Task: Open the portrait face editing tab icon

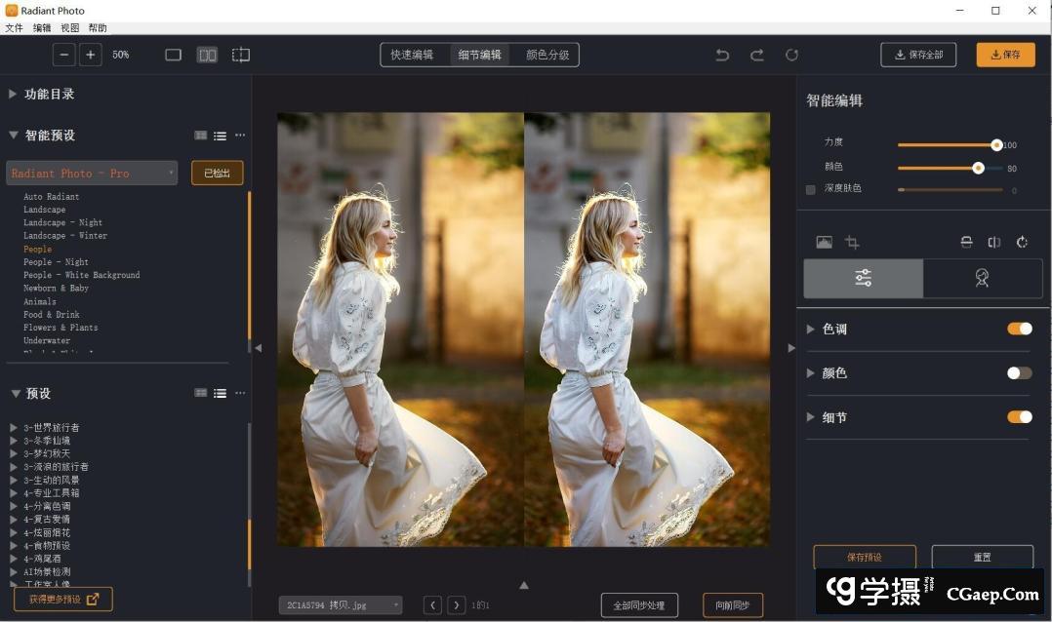Action: point(982,278)
